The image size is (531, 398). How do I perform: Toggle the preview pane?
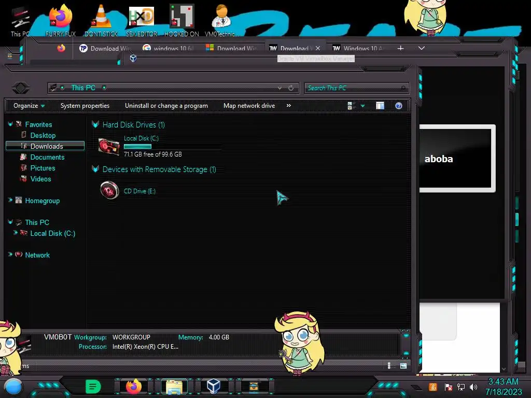(380, 106)
